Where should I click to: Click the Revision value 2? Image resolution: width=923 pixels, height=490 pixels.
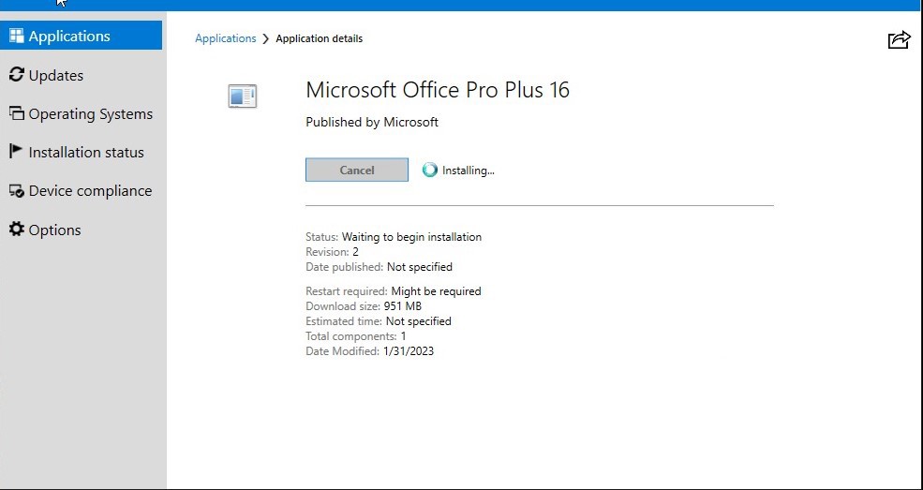tap(355, 252)
